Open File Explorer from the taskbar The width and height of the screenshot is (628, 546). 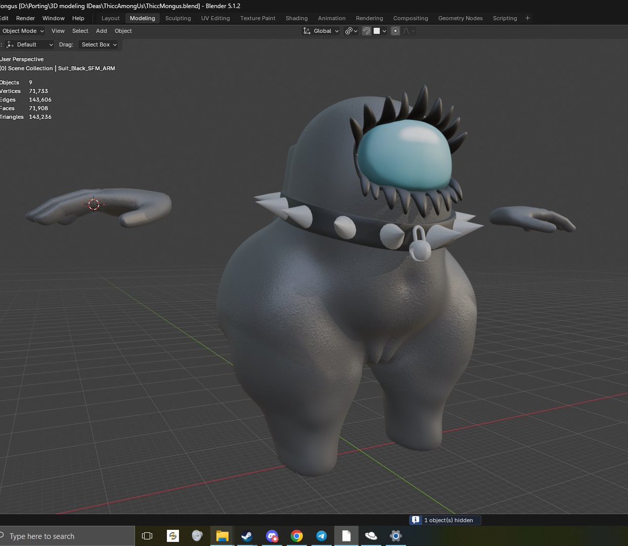point(222,536)
